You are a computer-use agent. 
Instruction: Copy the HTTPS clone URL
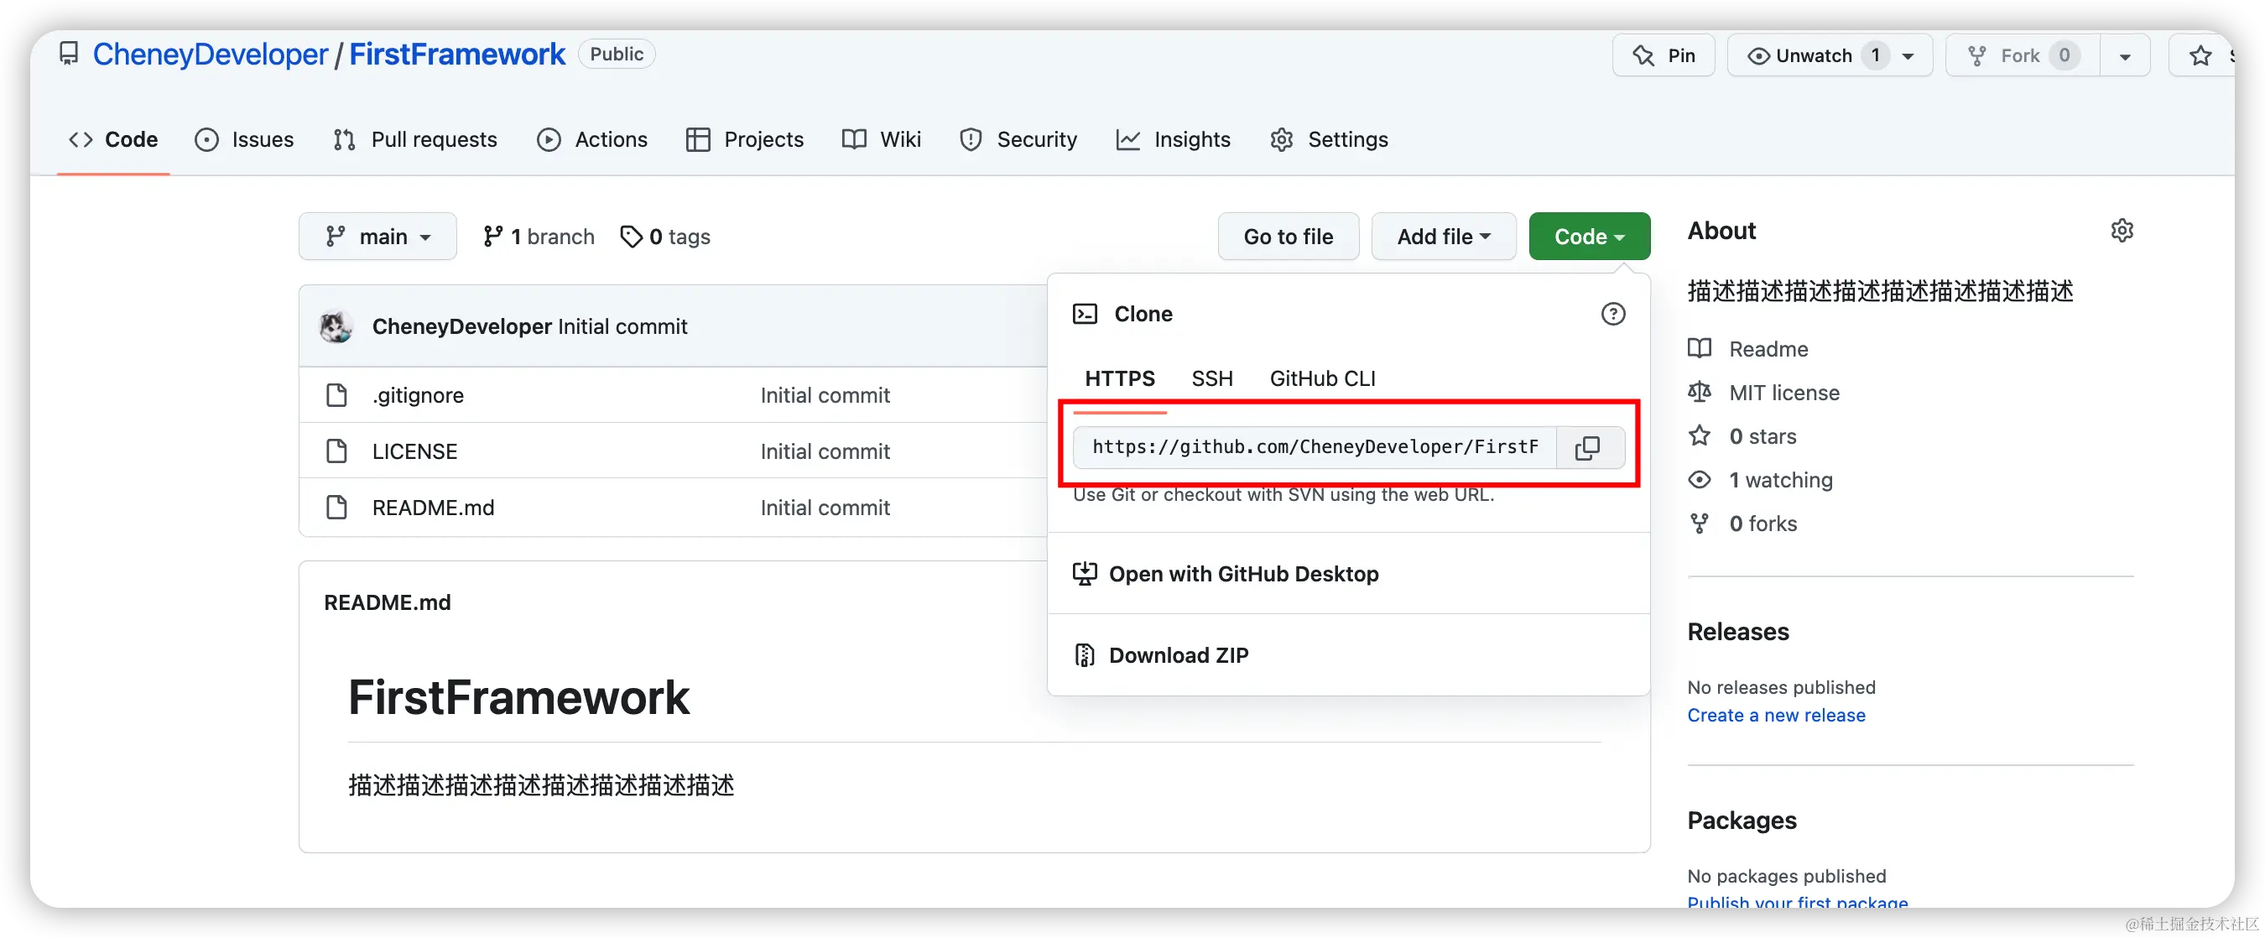coord(1588,447)
